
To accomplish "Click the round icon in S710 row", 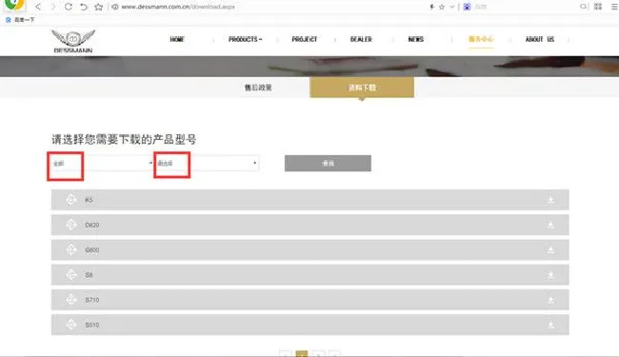I will click(x=71, y=300).
